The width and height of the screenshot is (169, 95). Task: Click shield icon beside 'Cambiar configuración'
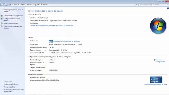point(154,60)
